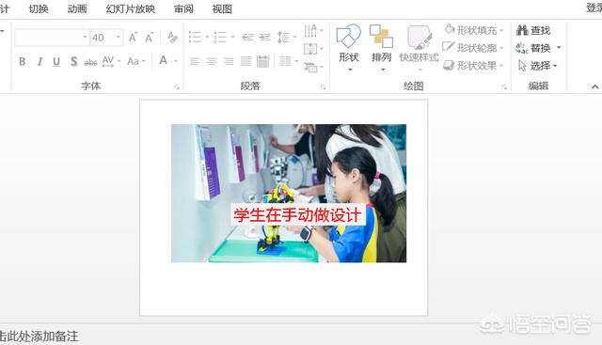Open the columns dropdown

289,61
